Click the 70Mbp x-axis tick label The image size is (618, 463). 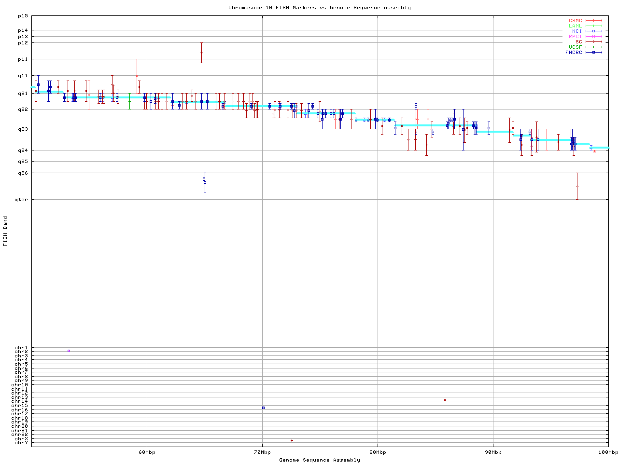coord(262,452)
